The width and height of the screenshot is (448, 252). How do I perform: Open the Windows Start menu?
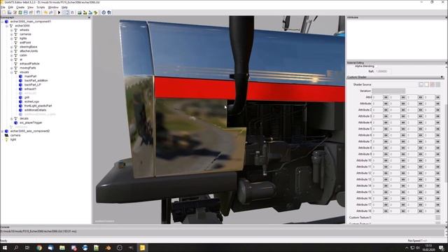(x=5, y=248)
